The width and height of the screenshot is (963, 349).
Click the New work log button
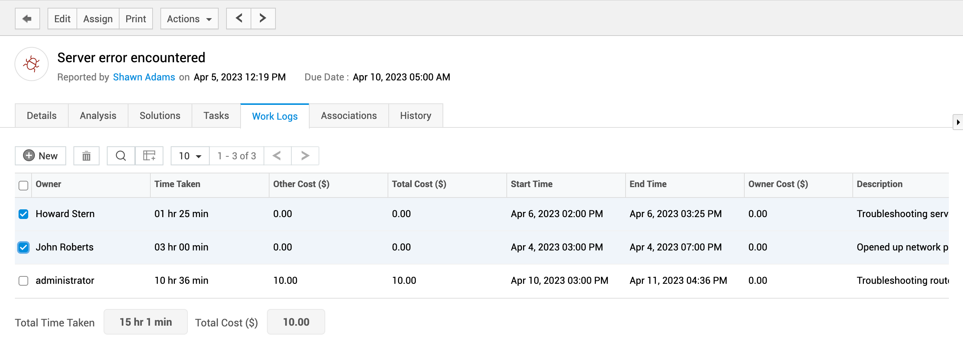[40, 156]
